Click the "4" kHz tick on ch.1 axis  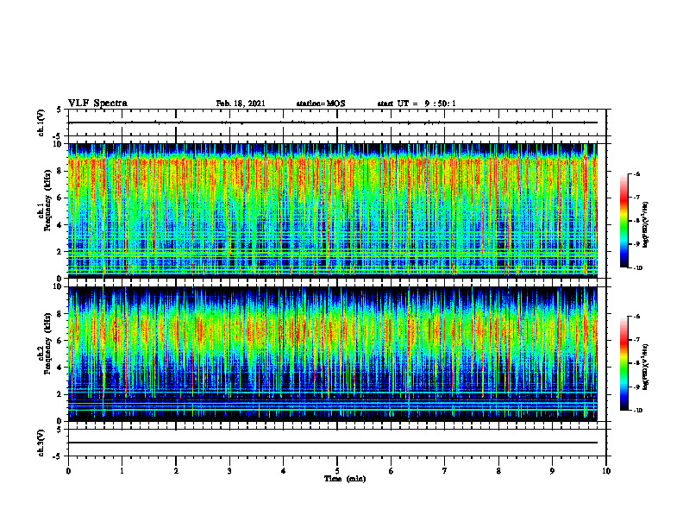click(x=60, y=225)
